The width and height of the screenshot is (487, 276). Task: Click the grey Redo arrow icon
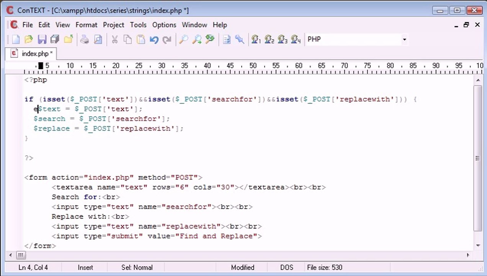pyautogui.click(x=167, y=39)
